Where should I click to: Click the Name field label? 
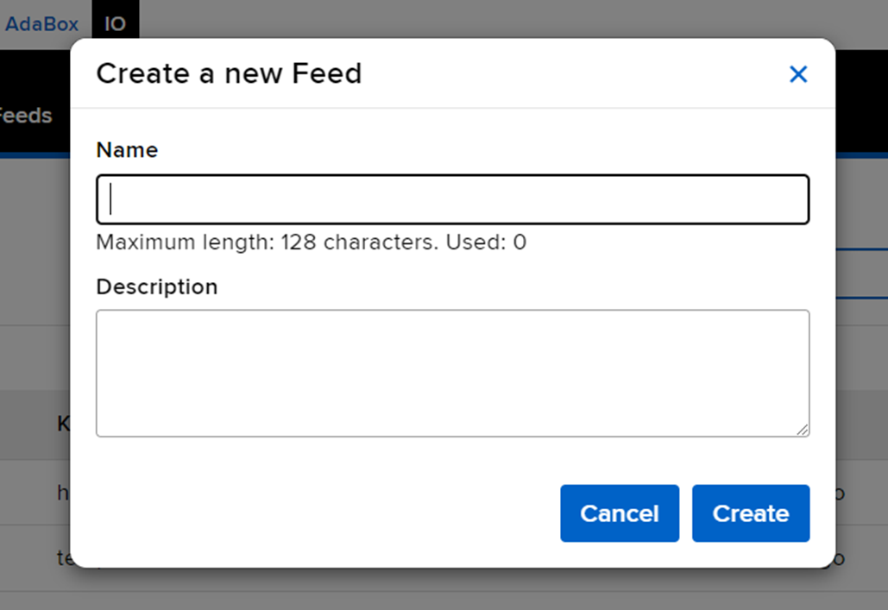[127, 150]
